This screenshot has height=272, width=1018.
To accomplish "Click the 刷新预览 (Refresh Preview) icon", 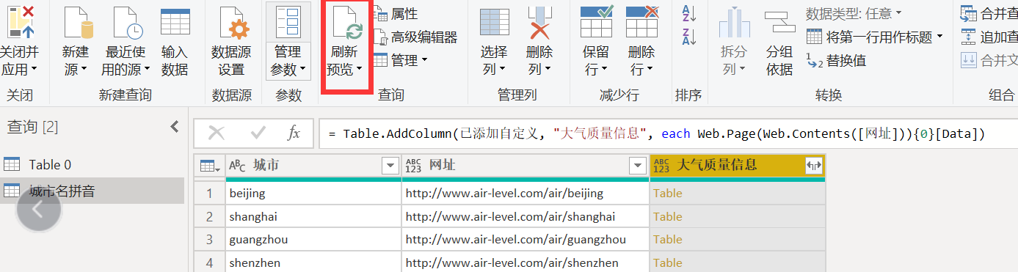I will point(347,23).
